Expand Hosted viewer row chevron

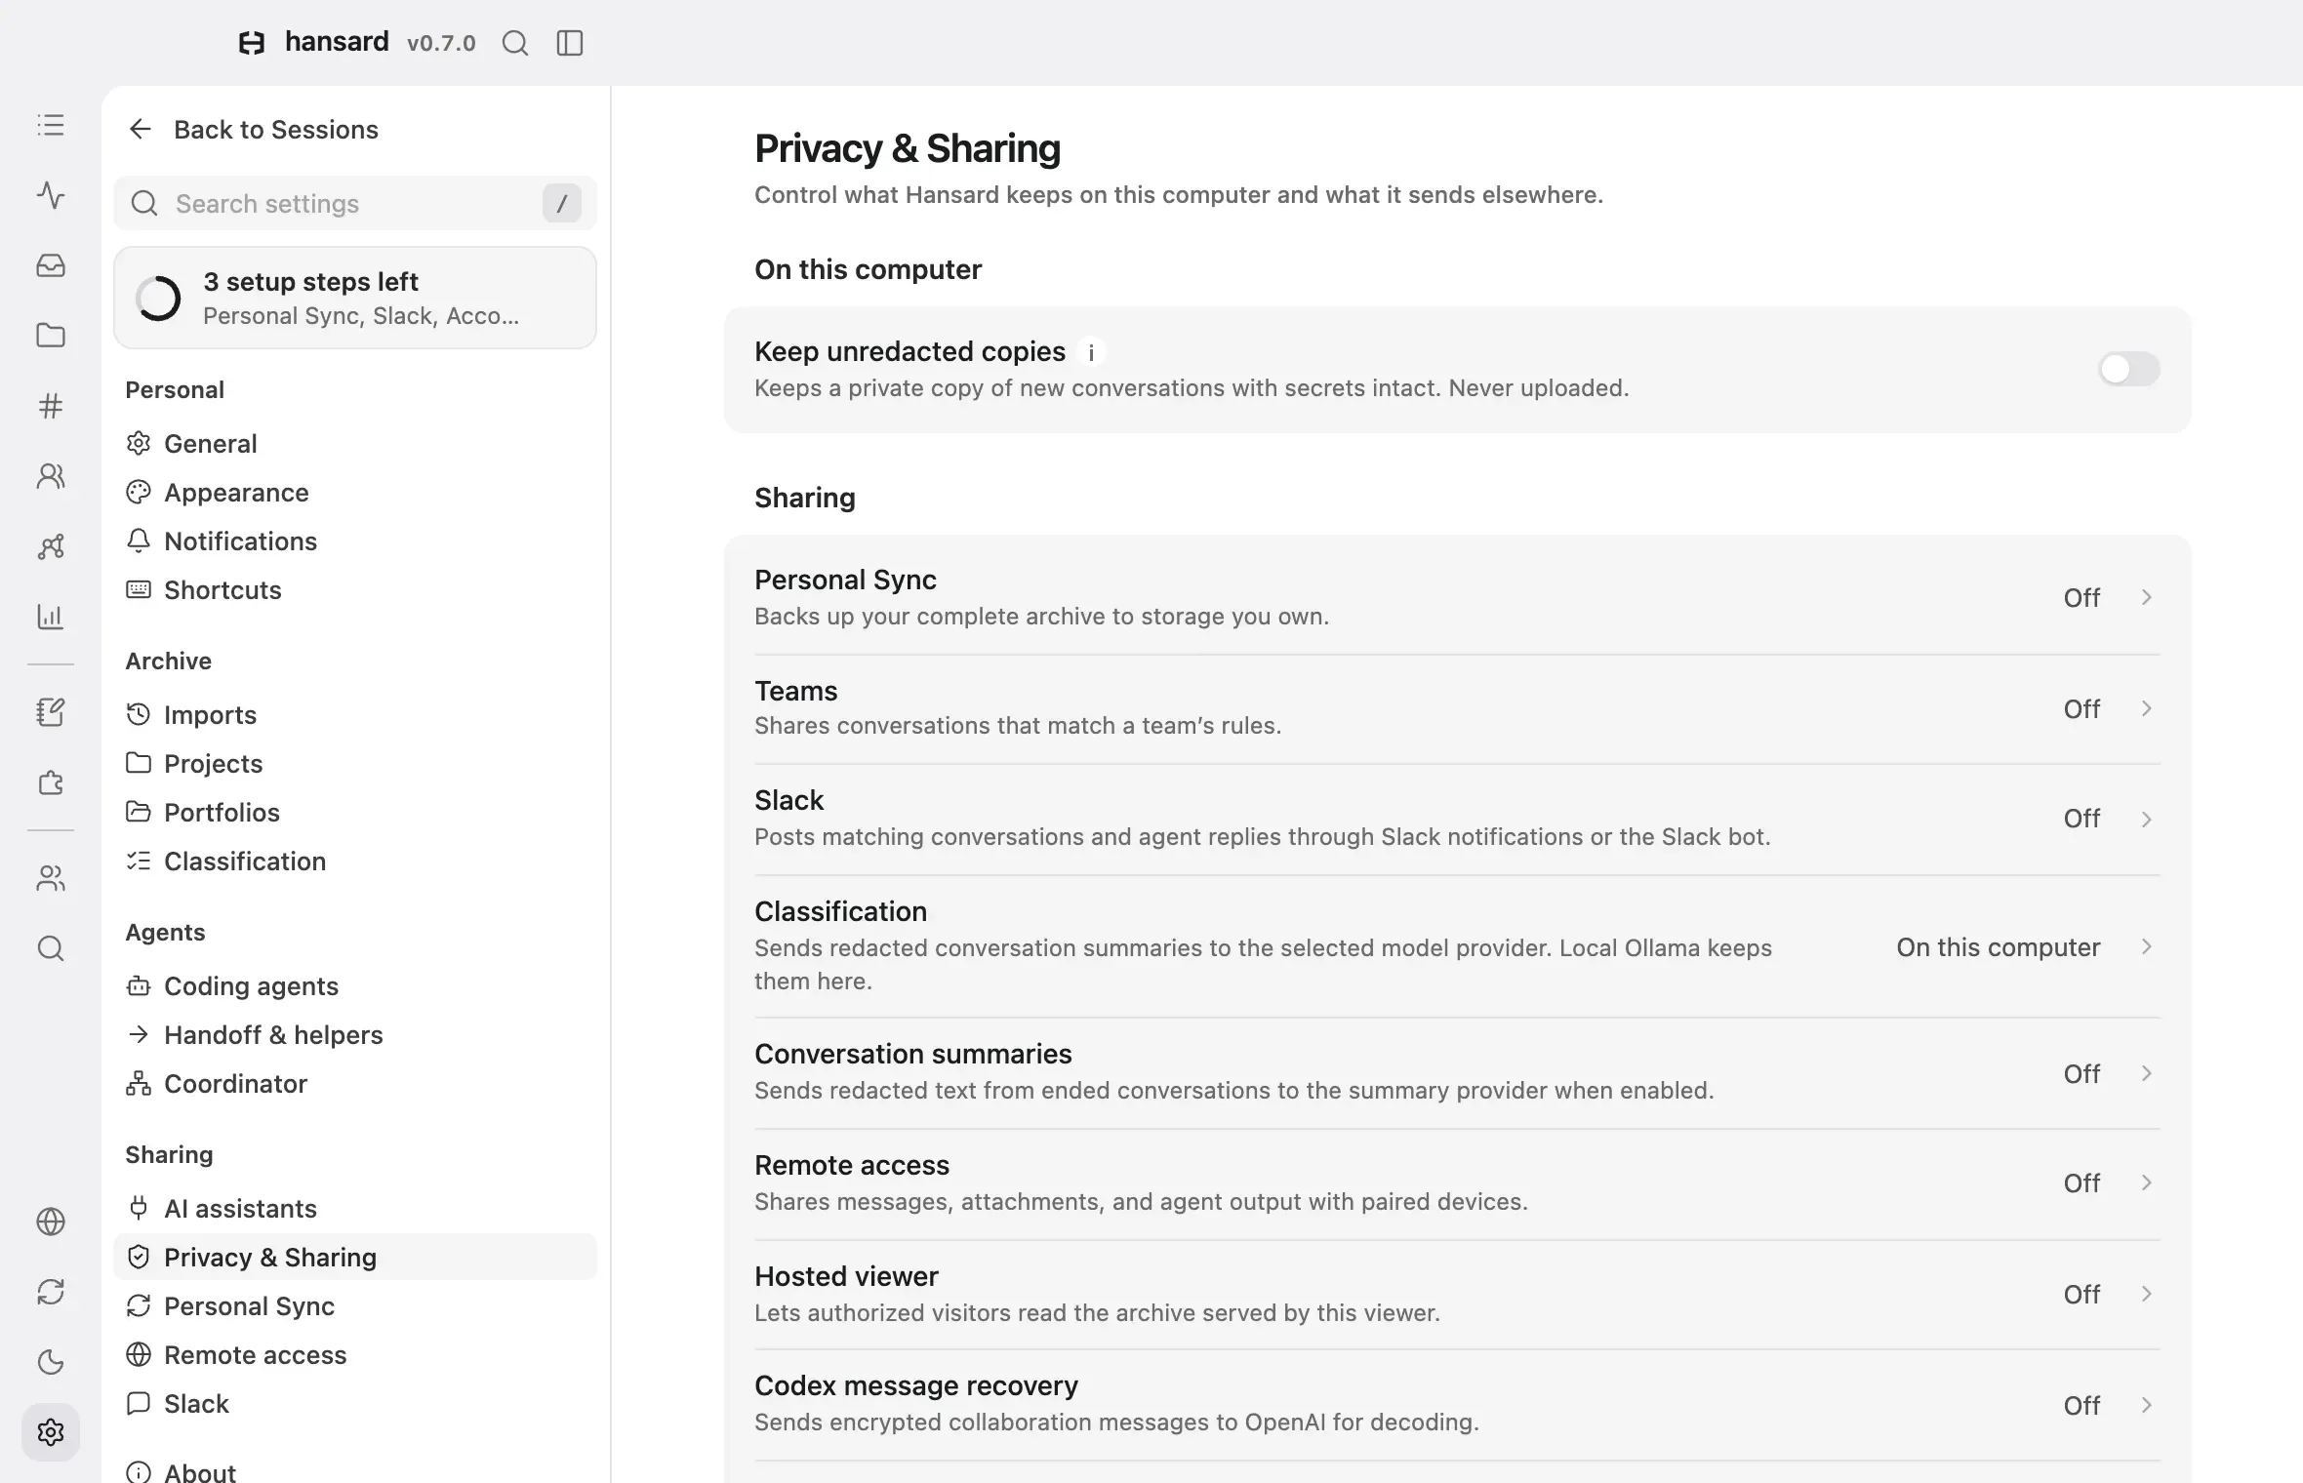(x=2146, y=1294)
